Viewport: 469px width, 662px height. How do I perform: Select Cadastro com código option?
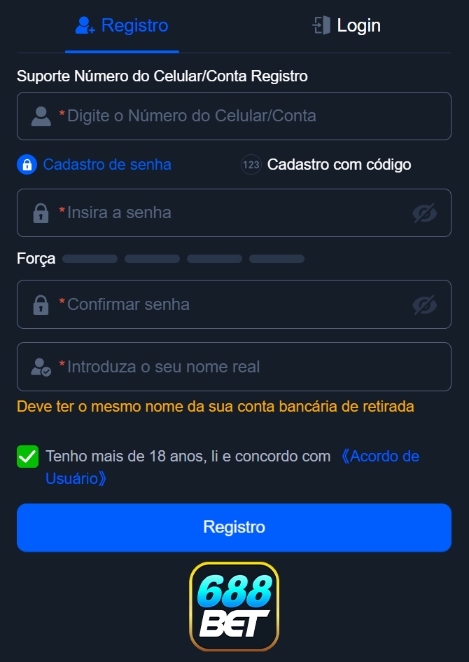pos(339,164)
